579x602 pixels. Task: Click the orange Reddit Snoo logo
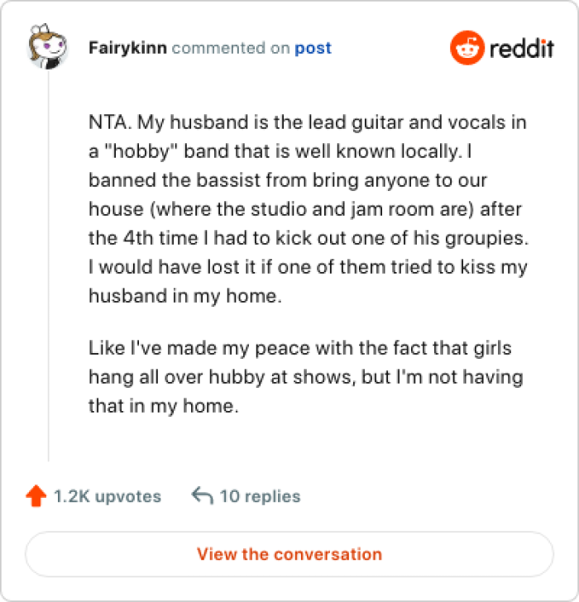[x=467, y=48]
